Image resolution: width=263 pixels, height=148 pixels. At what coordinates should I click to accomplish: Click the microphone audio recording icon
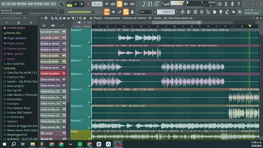[x=232, y=4]
